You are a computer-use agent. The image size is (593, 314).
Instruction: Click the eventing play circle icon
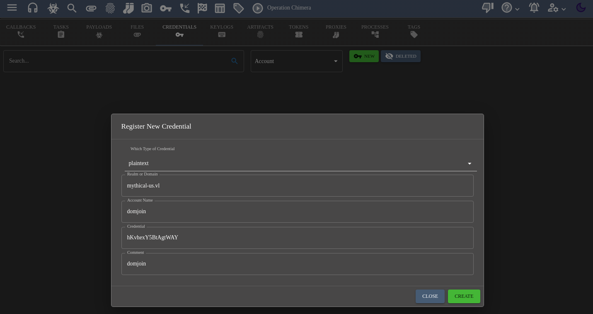pos(258,8)
